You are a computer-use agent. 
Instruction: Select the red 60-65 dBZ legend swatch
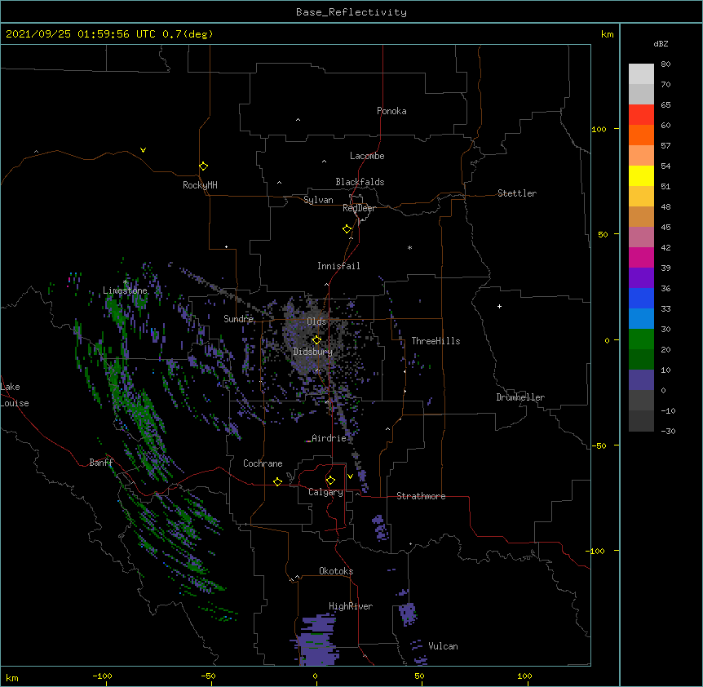(641, 115)
